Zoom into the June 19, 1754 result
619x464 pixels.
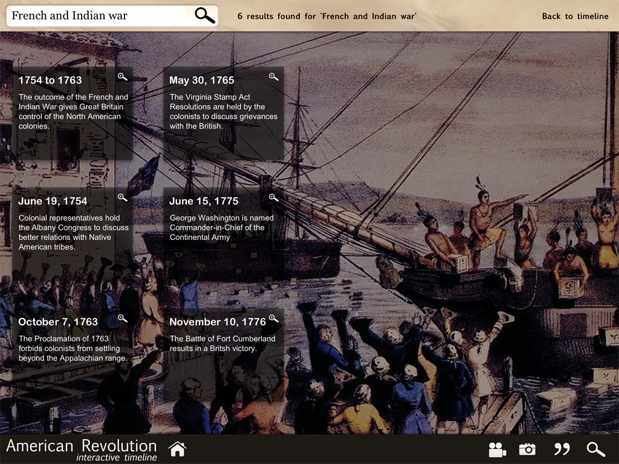122,198
